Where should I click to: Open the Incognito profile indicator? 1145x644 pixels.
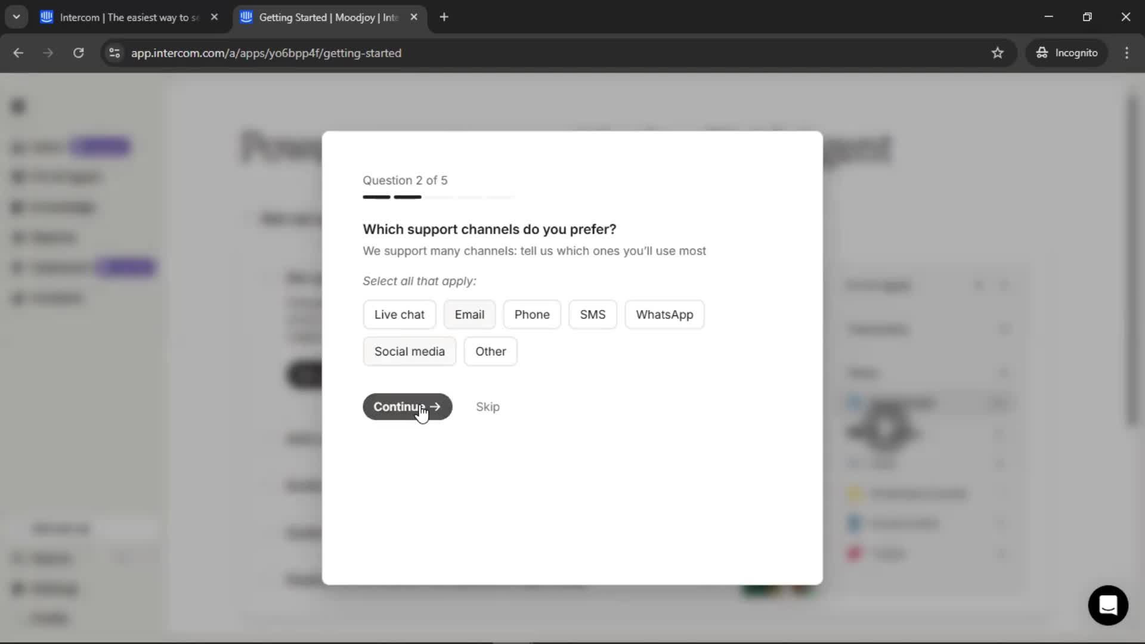[x=1067, y=53]
